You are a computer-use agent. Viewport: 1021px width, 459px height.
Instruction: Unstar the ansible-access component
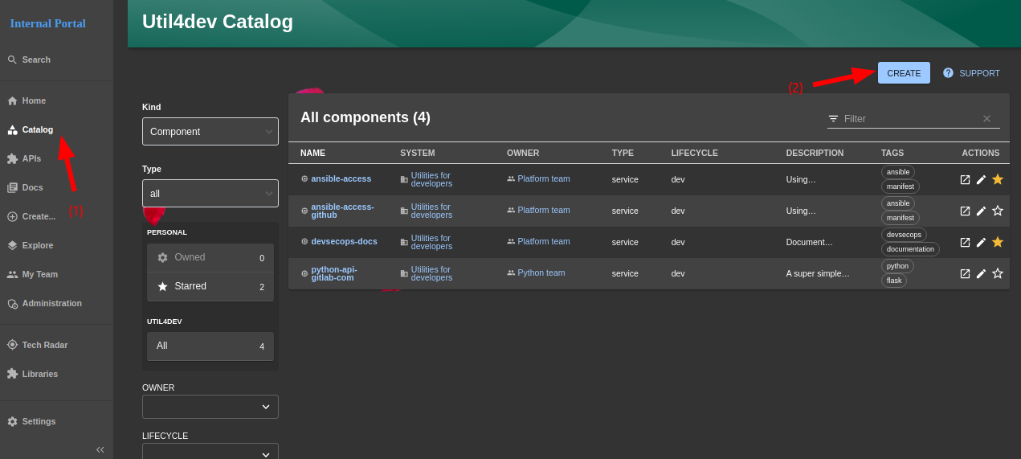click(x=998, y=179)
